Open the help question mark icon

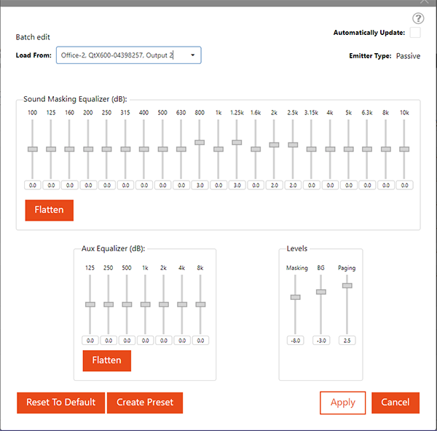pos(418,18)
